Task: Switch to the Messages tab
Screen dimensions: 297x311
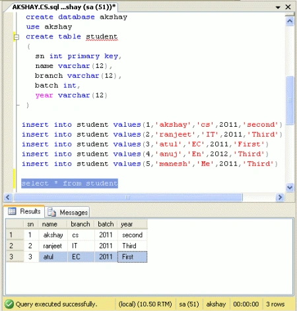Action: (67, 212)
